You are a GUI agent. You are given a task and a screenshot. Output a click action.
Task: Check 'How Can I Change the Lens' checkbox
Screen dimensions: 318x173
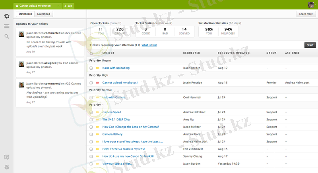click(x=91, y=127)
